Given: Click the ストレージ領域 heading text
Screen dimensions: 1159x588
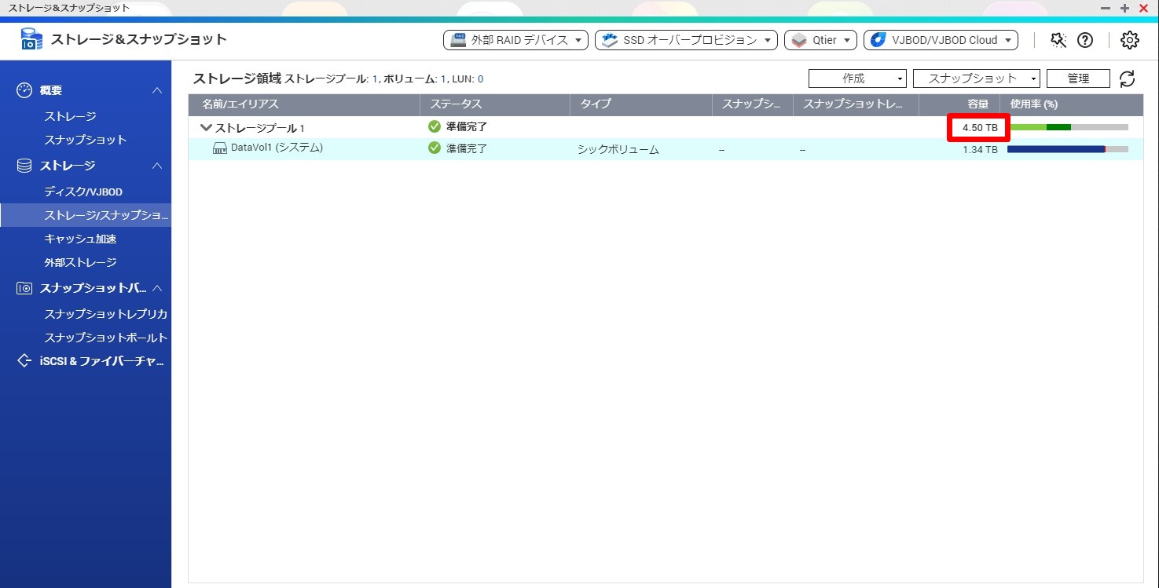Looking at the screenshot, I should point(237,79).
